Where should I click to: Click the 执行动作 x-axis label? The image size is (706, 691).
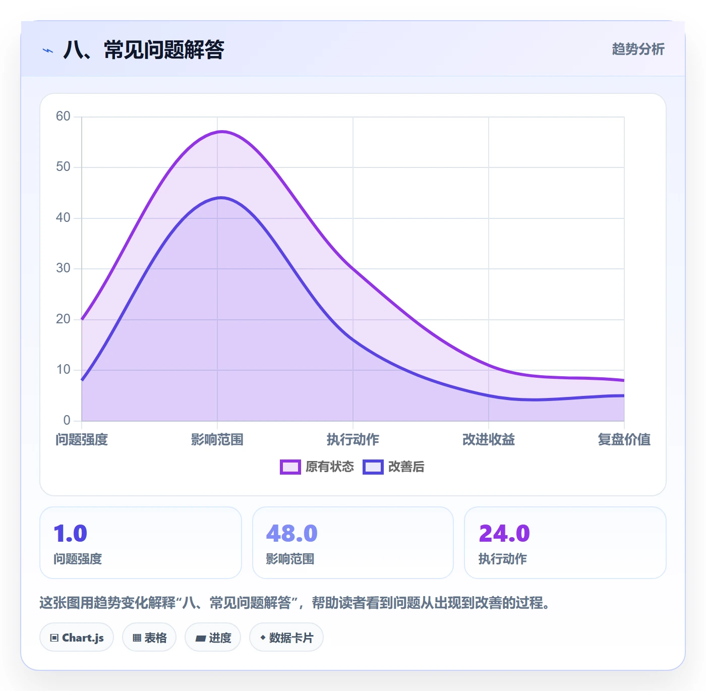(353, 440)
